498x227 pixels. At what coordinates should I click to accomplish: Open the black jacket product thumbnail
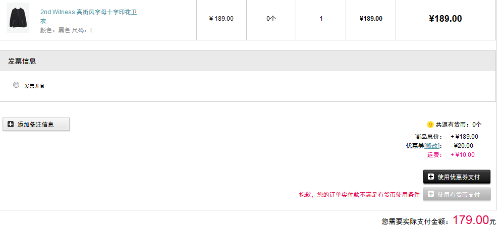coord(18,18)
